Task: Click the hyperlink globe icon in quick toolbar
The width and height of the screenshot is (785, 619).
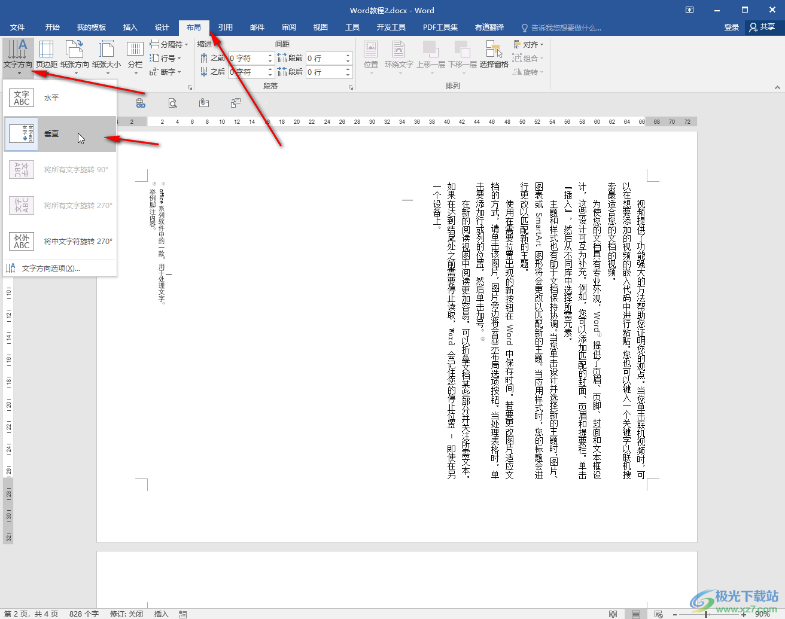Action: click(x=141, y=103)
